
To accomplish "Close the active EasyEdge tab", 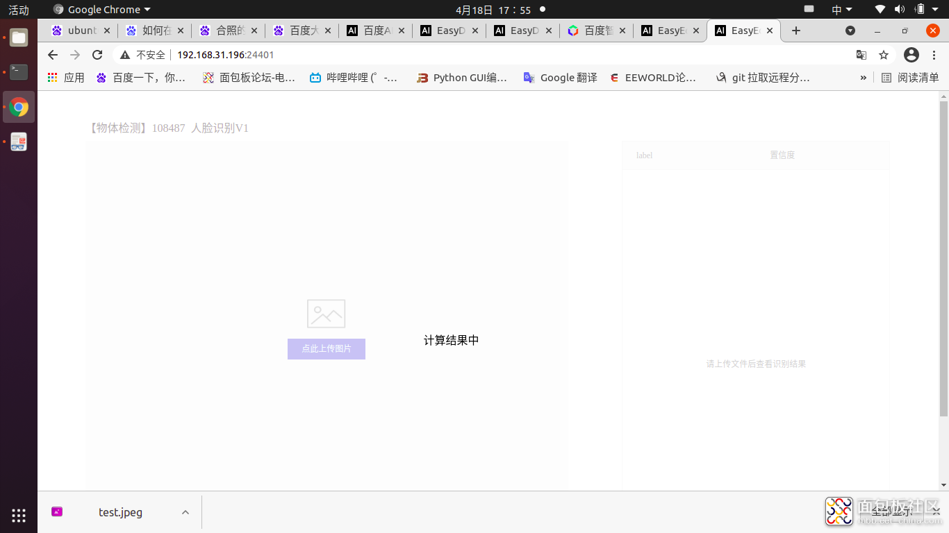I will 770,31.
